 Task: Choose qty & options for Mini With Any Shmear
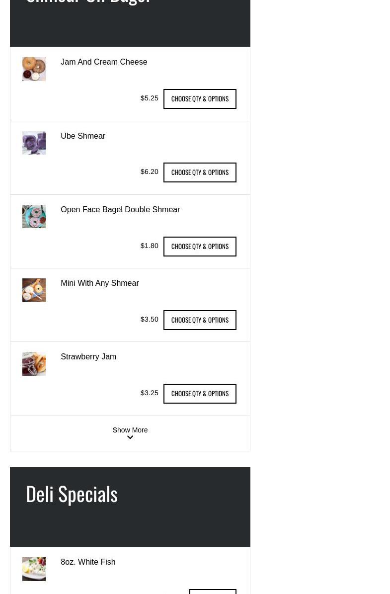pyautogui.click(x=200, y=320)
